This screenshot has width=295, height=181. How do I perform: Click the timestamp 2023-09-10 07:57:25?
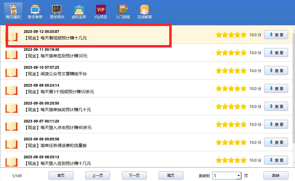click(x=41, y=68)
